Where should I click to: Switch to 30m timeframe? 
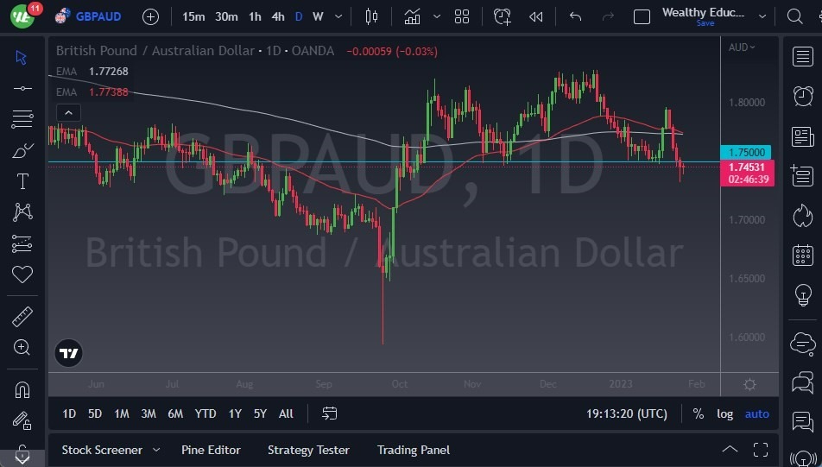click(x=226, y=16)
